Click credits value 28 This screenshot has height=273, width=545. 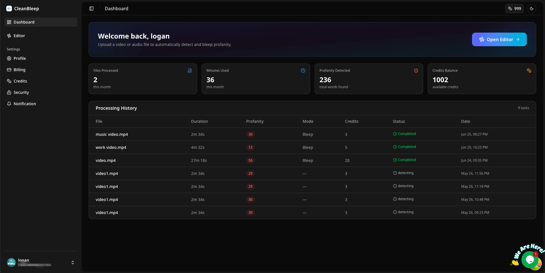(x=347, y=160)
